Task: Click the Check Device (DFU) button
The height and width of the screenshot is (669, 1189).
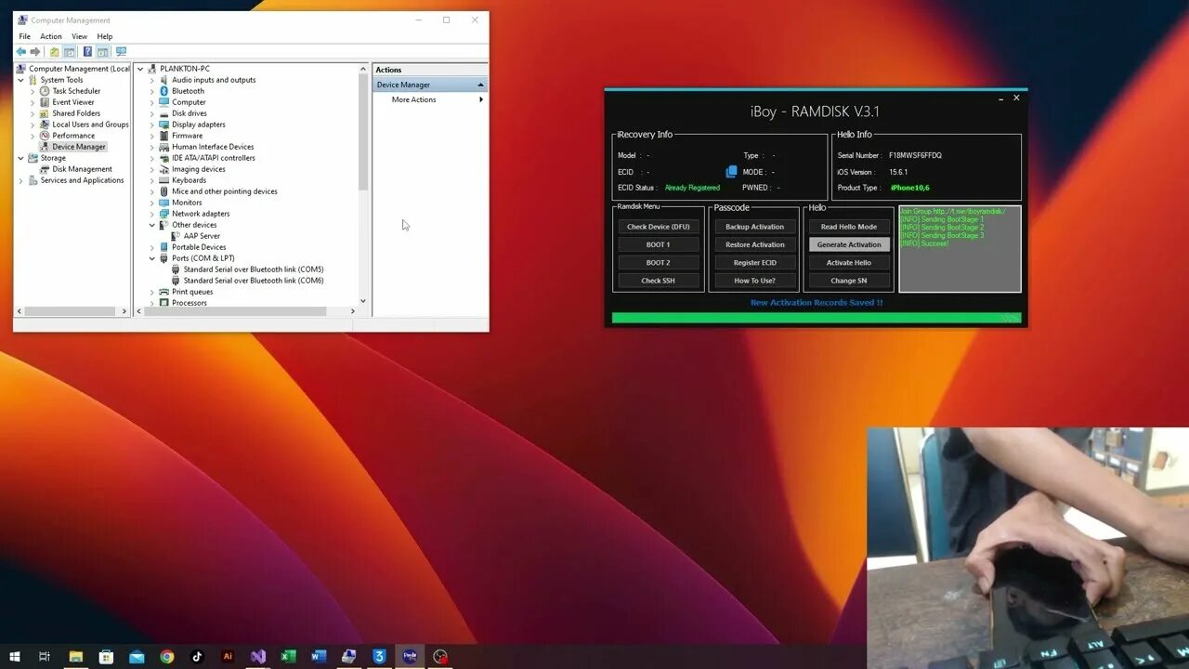Action: (659, 227)
